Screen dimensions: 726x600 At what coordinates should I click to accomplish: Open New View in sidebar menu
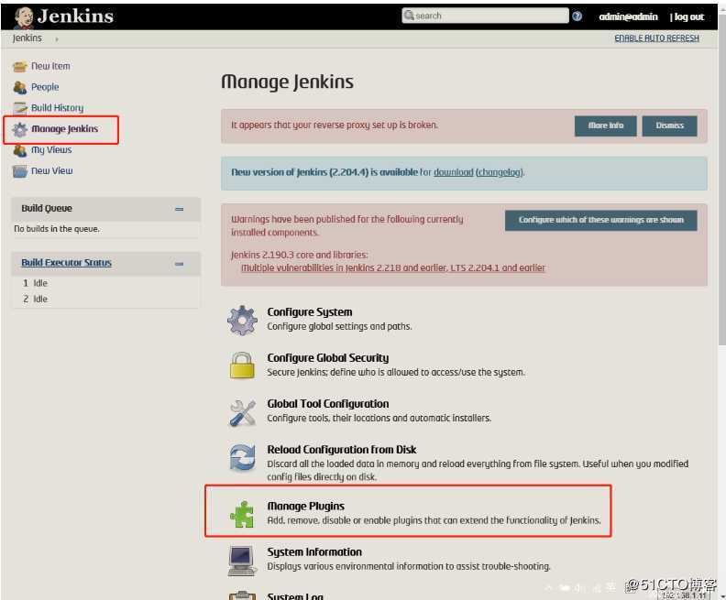click(52, 170)
